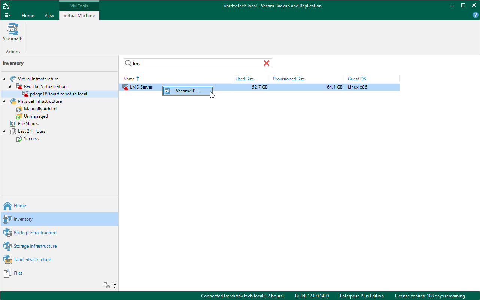Click the Success status icon
This screenshot has height=300, width=480.
(x=19, y=139)
